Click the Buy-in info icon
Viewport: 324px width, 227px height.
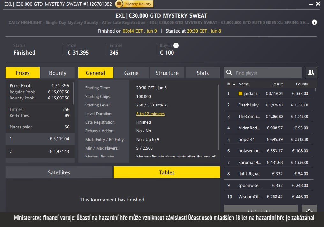176,46
